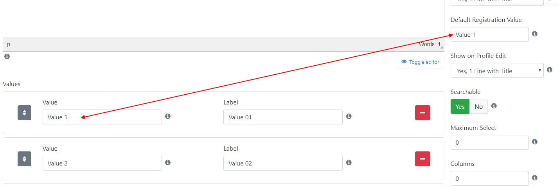Viewport: 559px width, 187px height.
Task: Click the Default Registration Value input field
Action: (490, 34)
